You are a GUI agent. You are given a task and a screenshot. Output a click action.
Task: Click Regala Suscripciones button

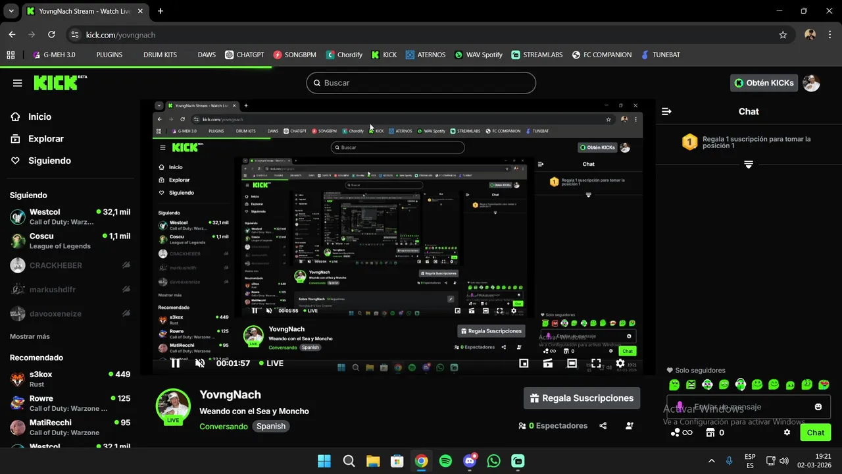pos(582,398)
